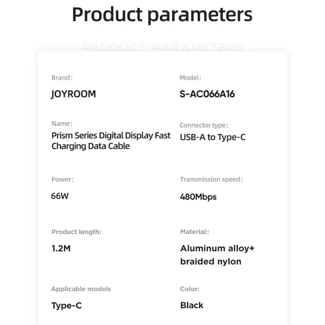
Task: Click the 1.2M length value
Action: [61, 248]
